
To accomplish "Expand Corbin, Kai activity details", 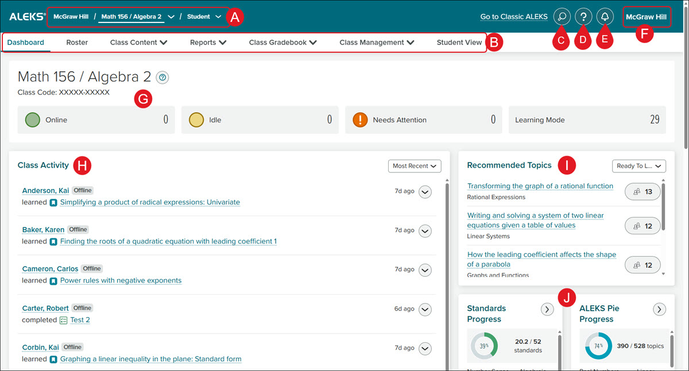I will pyautogui.click(x=425, y=349).
